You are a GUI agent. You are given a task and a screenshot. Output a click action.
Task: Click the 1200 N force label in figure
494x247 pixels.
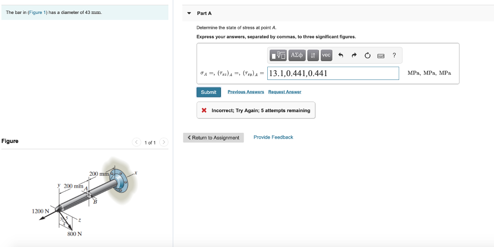point(41,211)
